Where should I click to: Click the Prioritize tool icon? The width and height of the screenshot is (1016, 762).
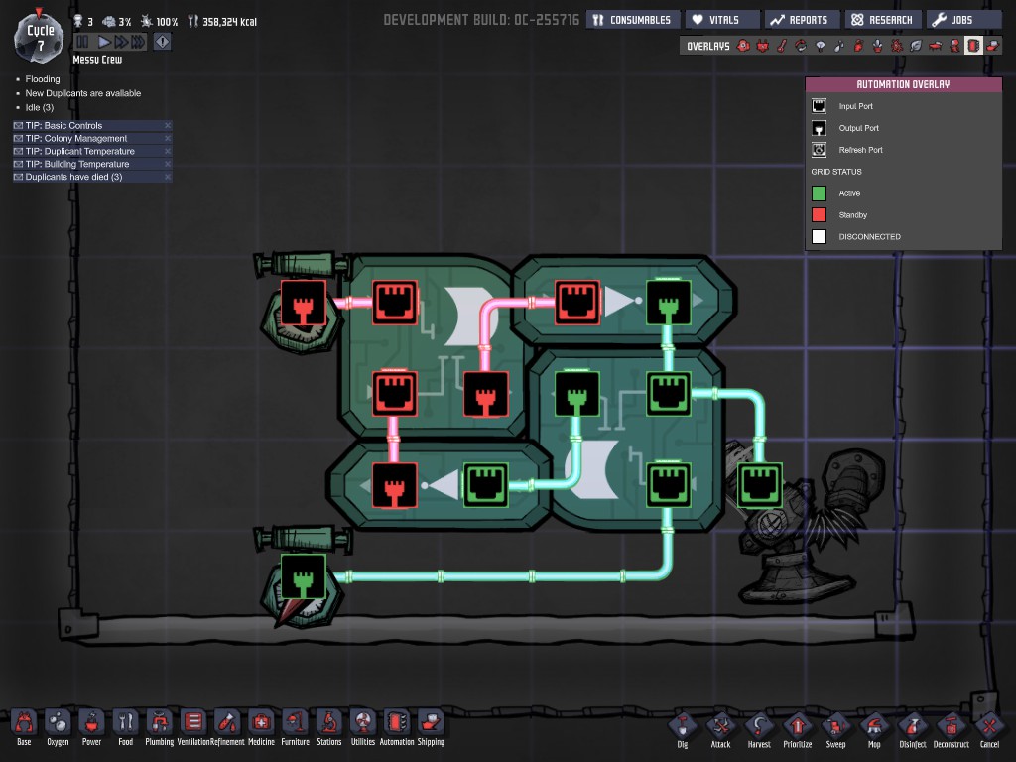coord(798,727)
